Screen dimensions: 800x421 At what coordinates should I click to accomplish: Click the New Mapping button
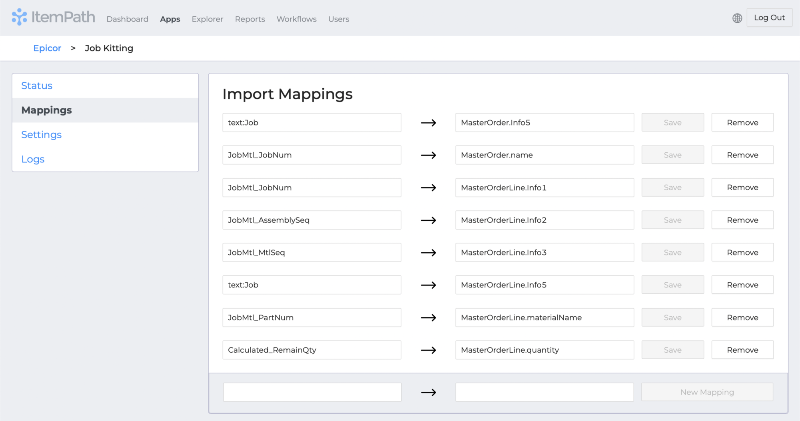pyautogui.click(x=707, y=392)
